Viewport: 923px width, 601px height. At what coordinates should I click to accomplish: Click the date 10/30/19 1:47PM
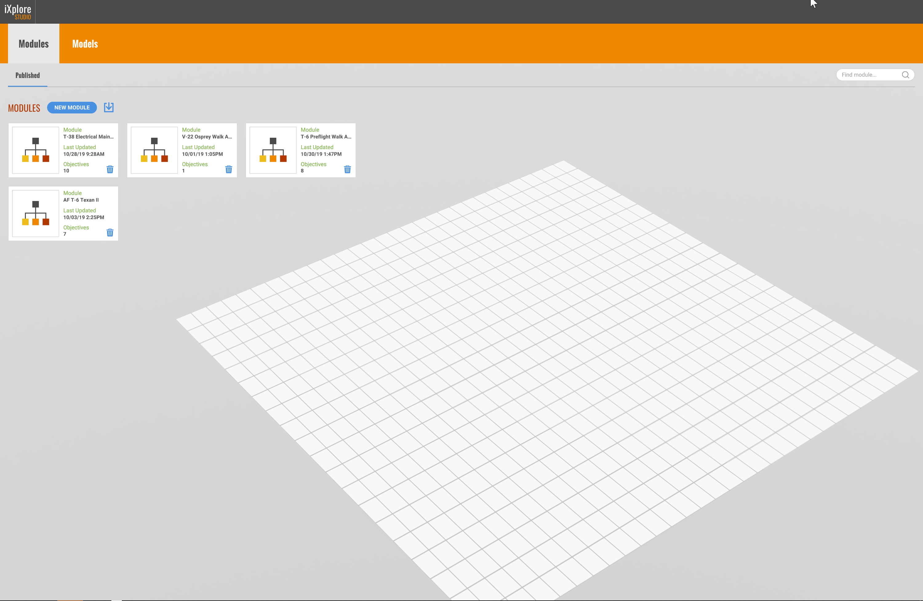[x=321, y=154]
